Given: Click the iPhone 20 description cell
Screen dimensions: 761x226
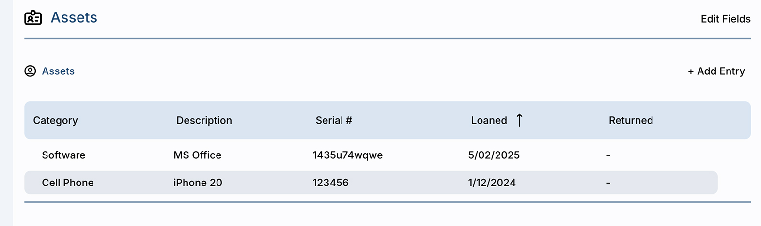Looking at the screenshot, I should click(198, 183).
